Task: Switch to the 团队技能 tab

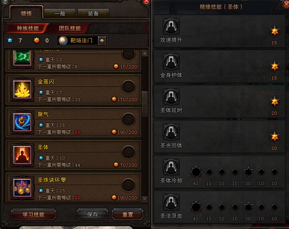Action: click(70, 28)
